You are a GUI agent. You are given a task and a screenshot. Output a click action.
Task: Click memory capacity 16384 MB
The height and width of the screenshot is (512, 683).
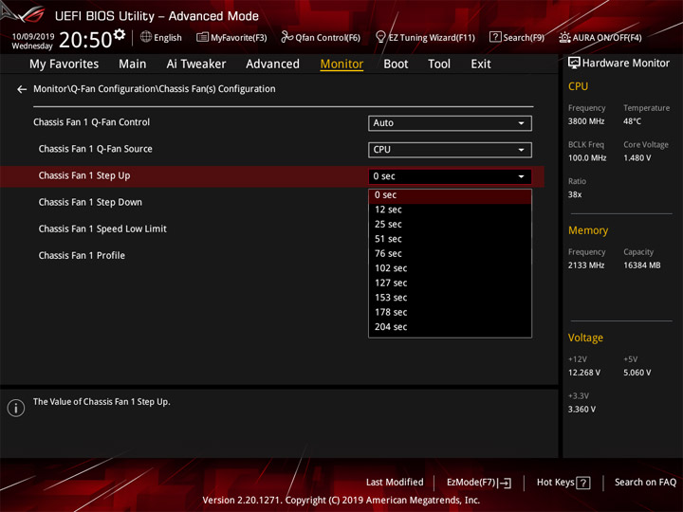pos(642,265)
